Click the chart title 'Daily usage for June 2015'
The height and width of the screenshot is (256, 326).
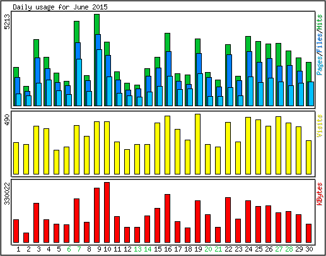point(60,7)
